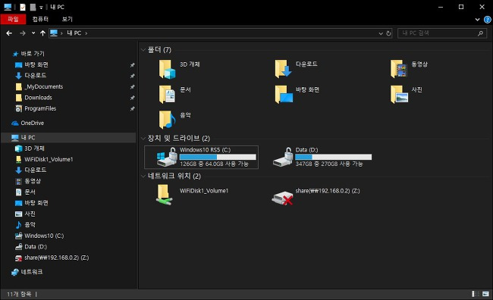Select Downloads in quick access
Screen dimensions: 493x300
click(x=38, y=98)
